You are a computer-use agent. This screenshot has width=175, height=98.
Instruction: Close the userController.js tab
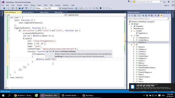pyautogui.click(x=21, y=12)
